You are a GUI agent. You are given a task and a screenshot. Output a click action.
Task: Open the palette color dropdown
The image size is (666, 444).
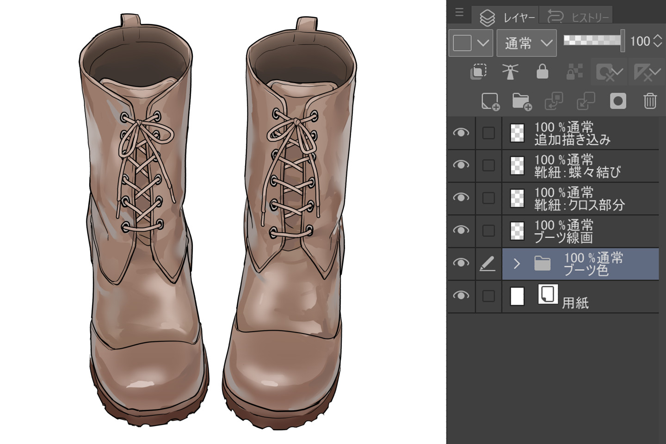pyautogui.click(x=470, y=43)
